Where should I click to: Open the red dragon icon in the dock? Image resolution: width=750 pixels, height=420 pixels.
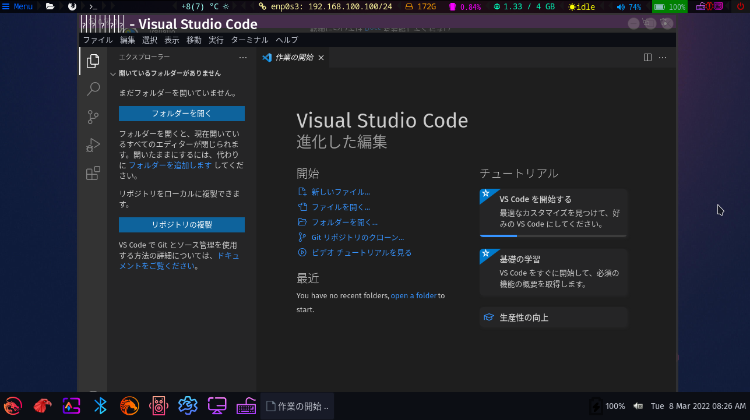click(13, 405)
